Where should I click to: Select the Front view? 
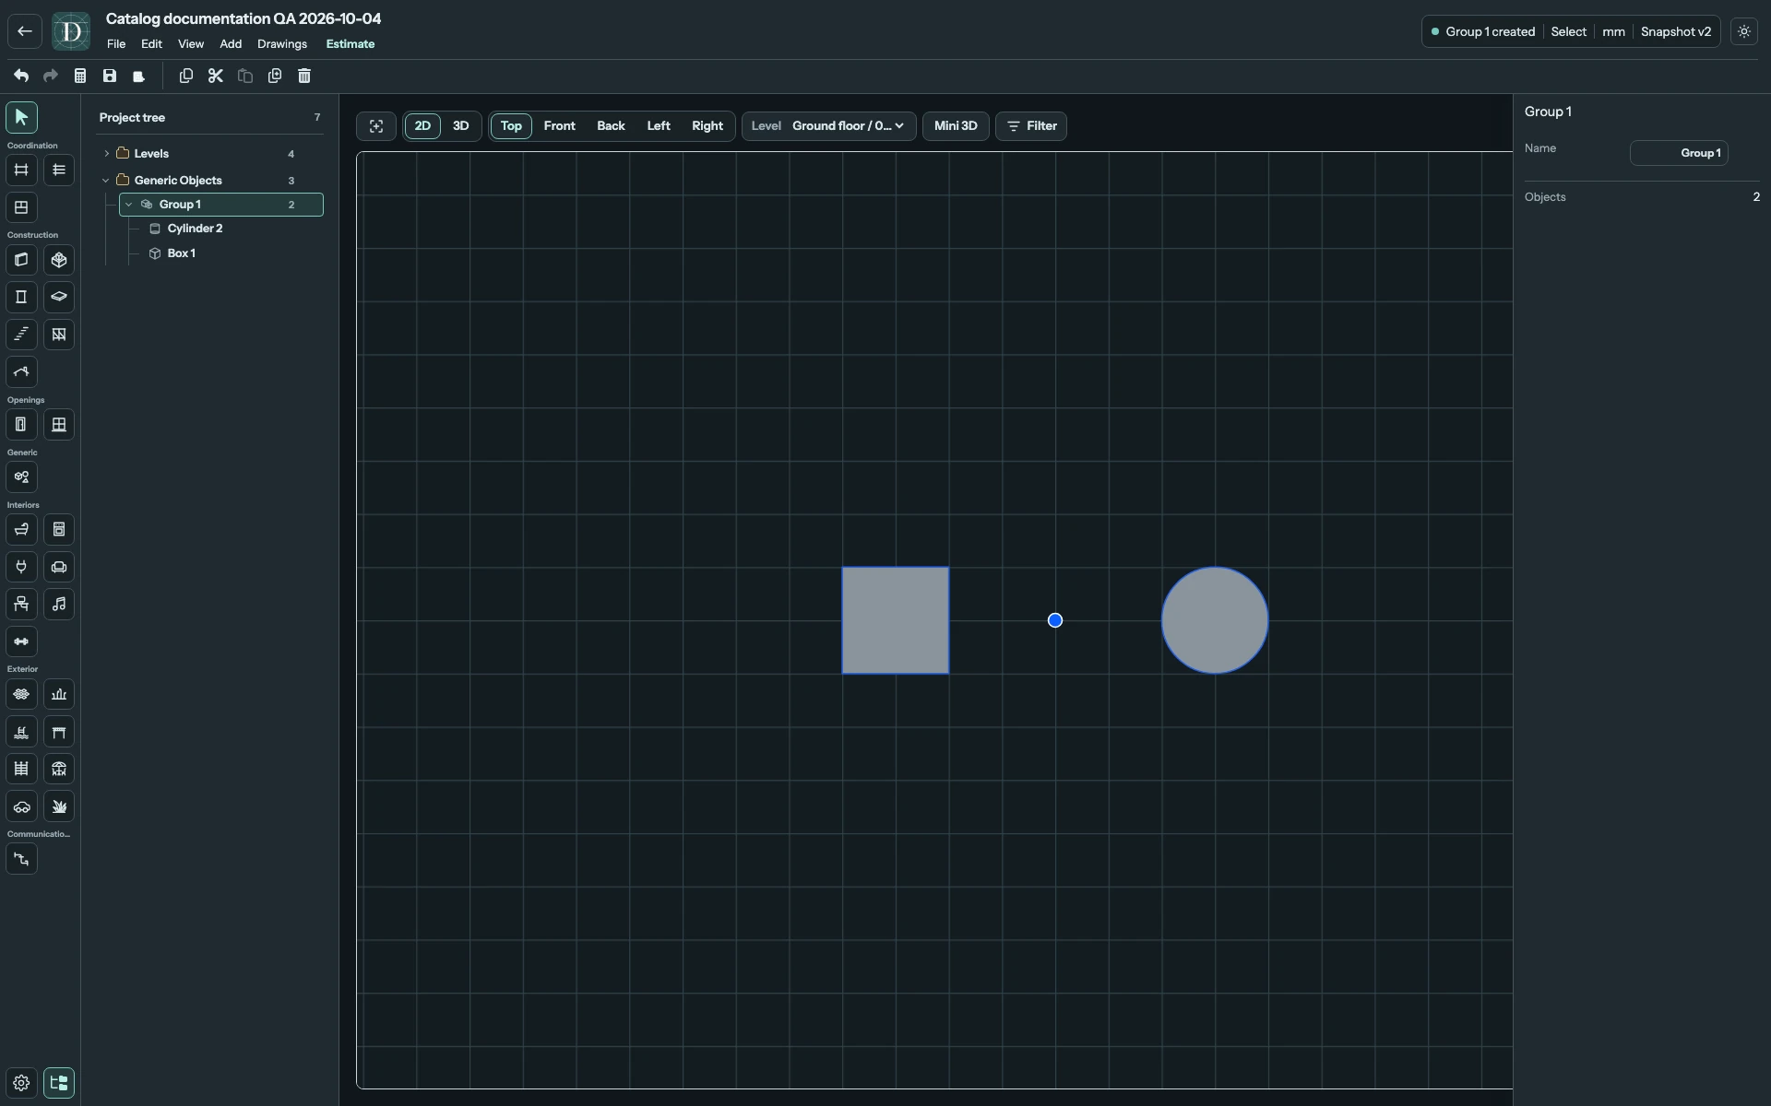pos(560,126)
